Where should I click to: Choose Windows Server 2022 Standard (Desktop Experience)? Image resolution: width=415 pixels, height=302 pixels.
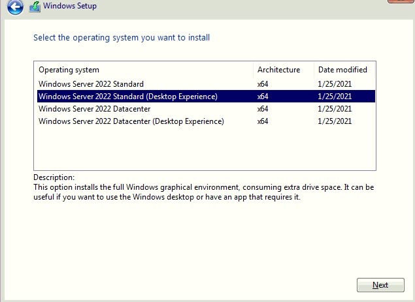coord(127,97)
